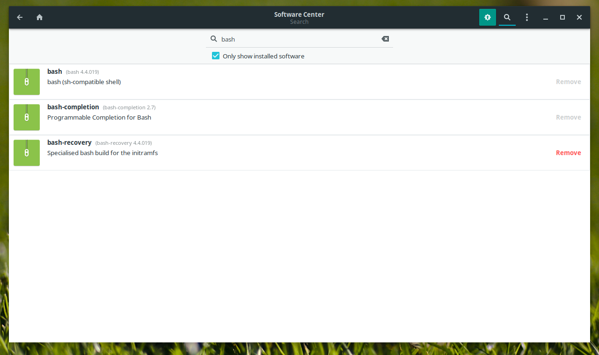599x355 pixels.
Task: Click the version text 'bash-completion 2.7'
Action: tap(129, 107)
